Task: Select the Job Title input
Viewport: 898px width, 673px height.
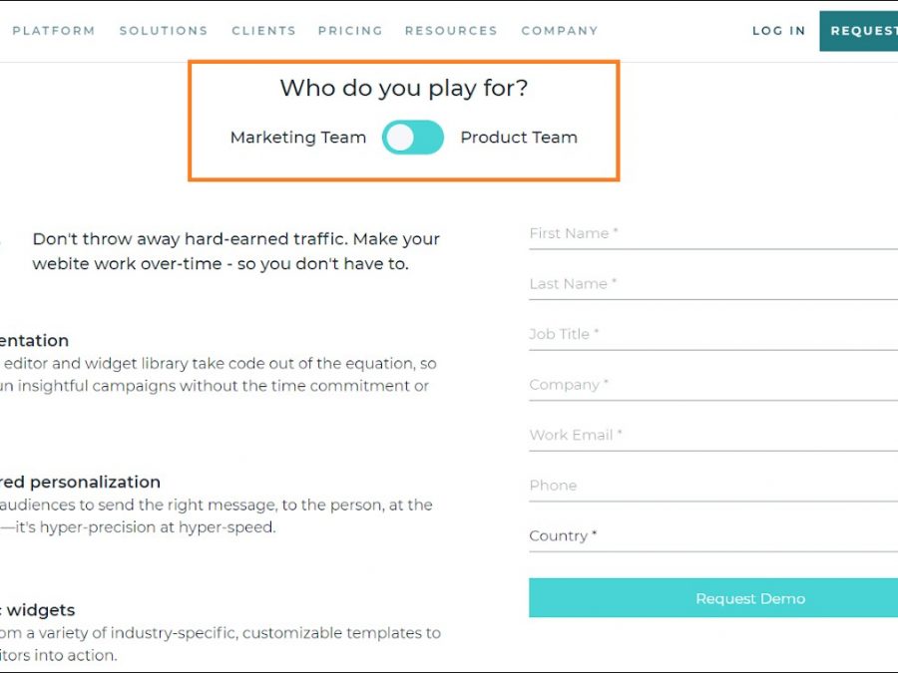Action: pyautogui.click(x=712, y=334)
